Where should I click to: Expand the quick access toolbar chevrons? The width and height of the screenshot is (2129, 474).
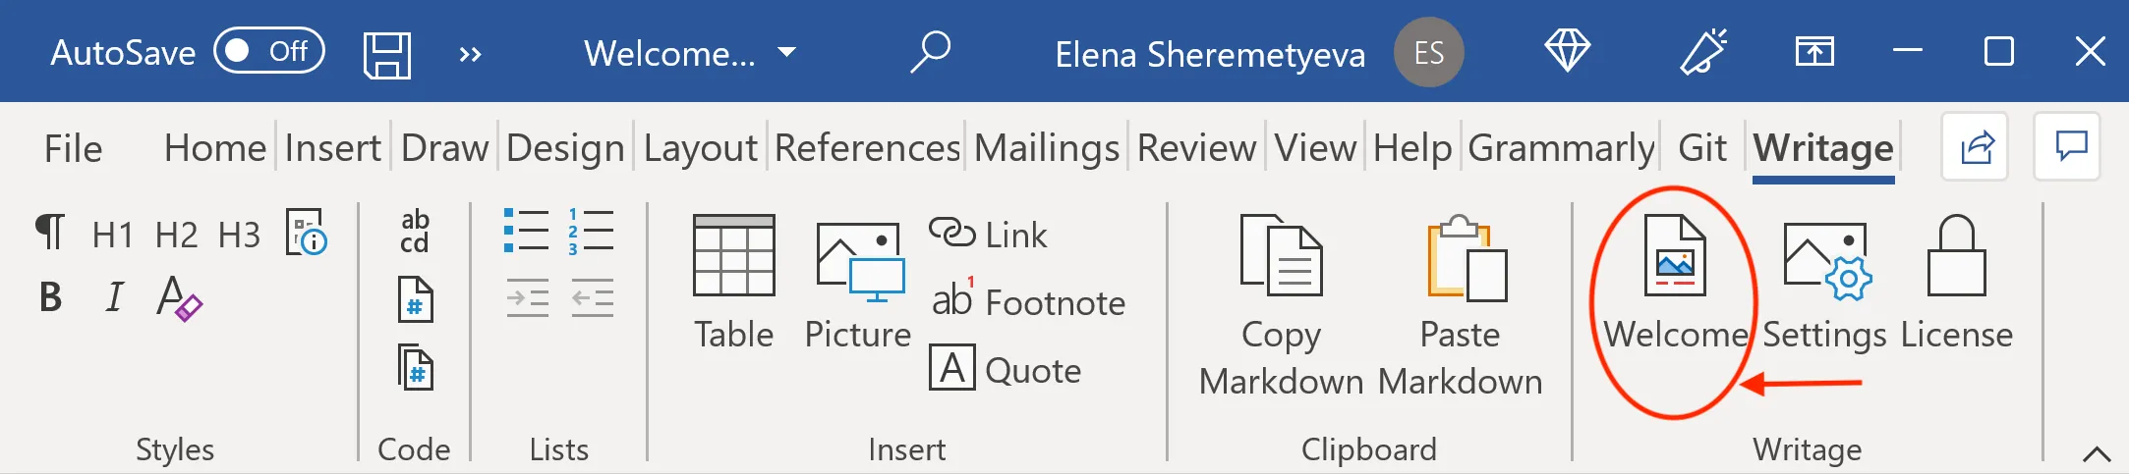(470, 54)
